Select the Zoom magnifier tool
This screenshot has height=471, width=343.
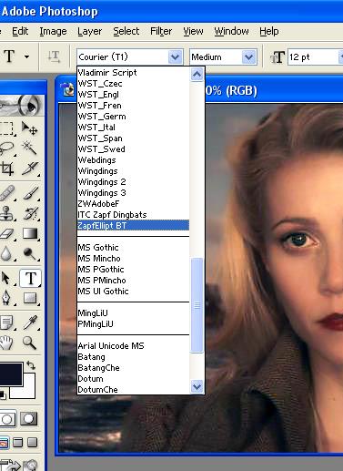point(29,343)
